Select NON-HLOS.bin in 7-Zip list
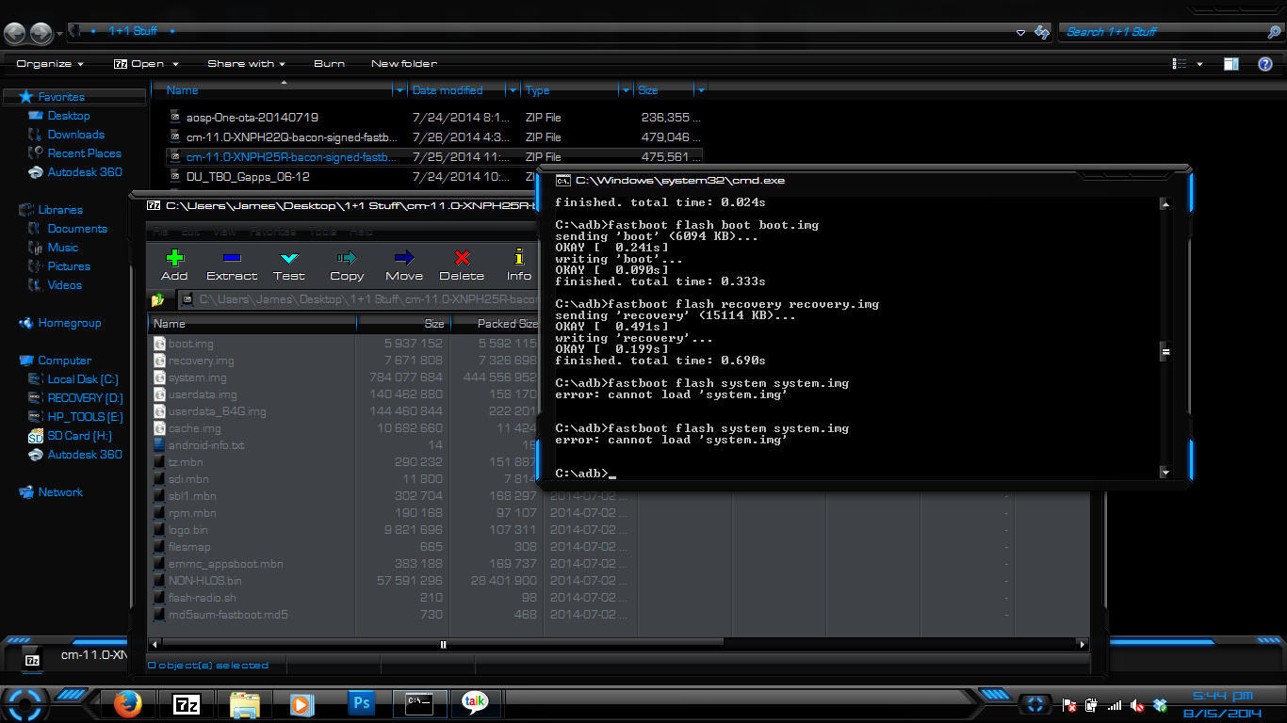The image size is (1287, 723). [204, 581]
